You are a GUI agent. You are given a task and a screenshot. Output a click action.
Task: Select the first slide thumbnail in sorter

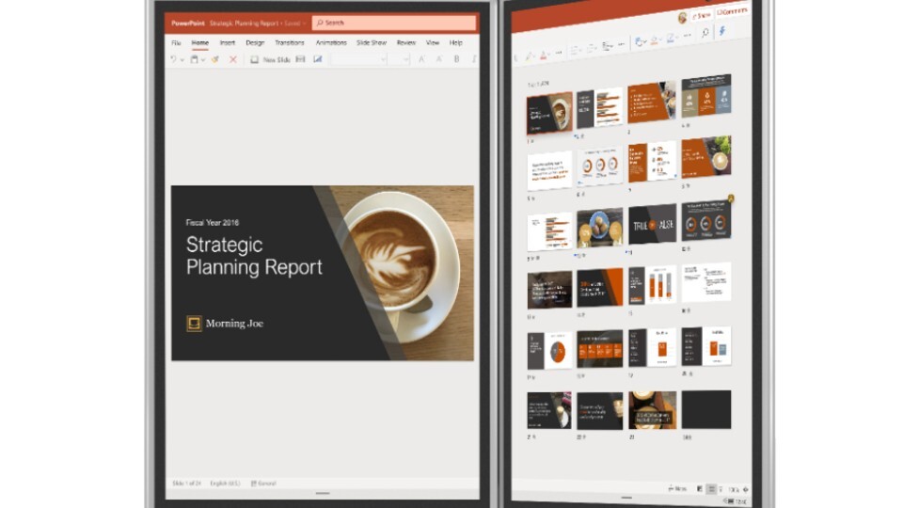[549, 113]
